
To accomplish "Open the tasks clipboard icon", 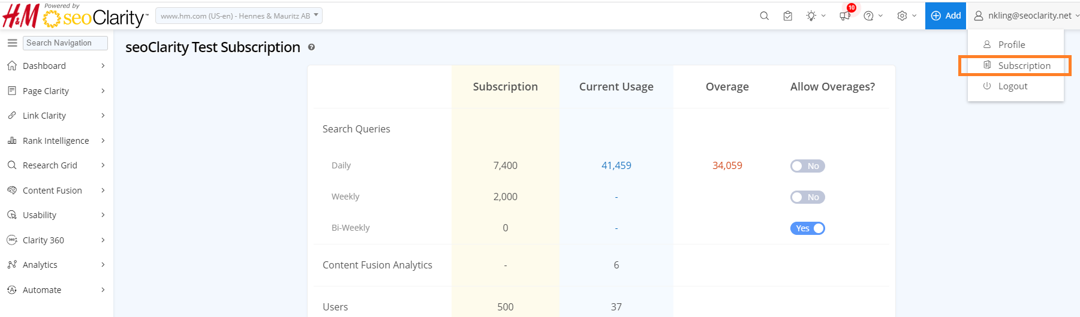I will (x=788, y=16).
